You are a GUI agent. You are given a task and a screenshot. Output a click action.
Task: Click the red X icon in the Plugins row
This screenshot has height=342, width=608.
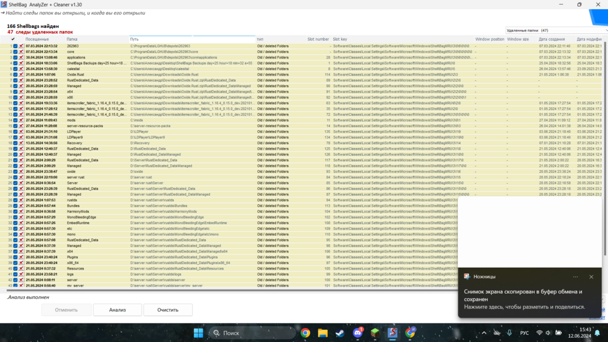[21, 257]
